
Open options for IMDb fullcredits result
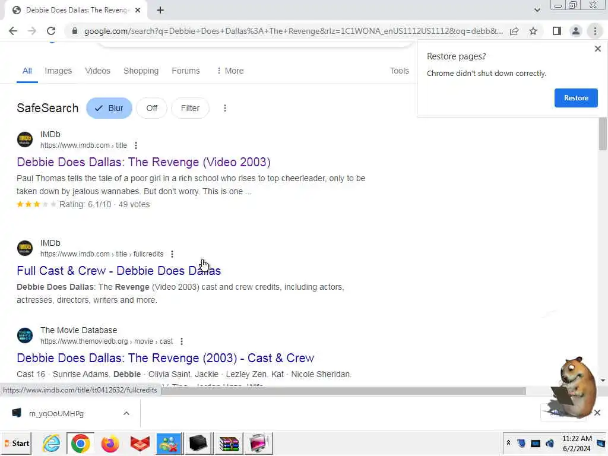[172, 254]
